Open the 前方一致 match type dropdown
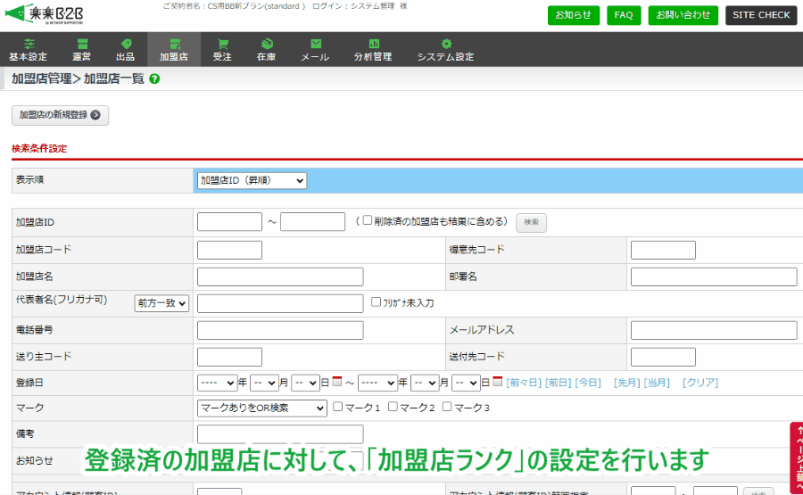 point(161,303)
